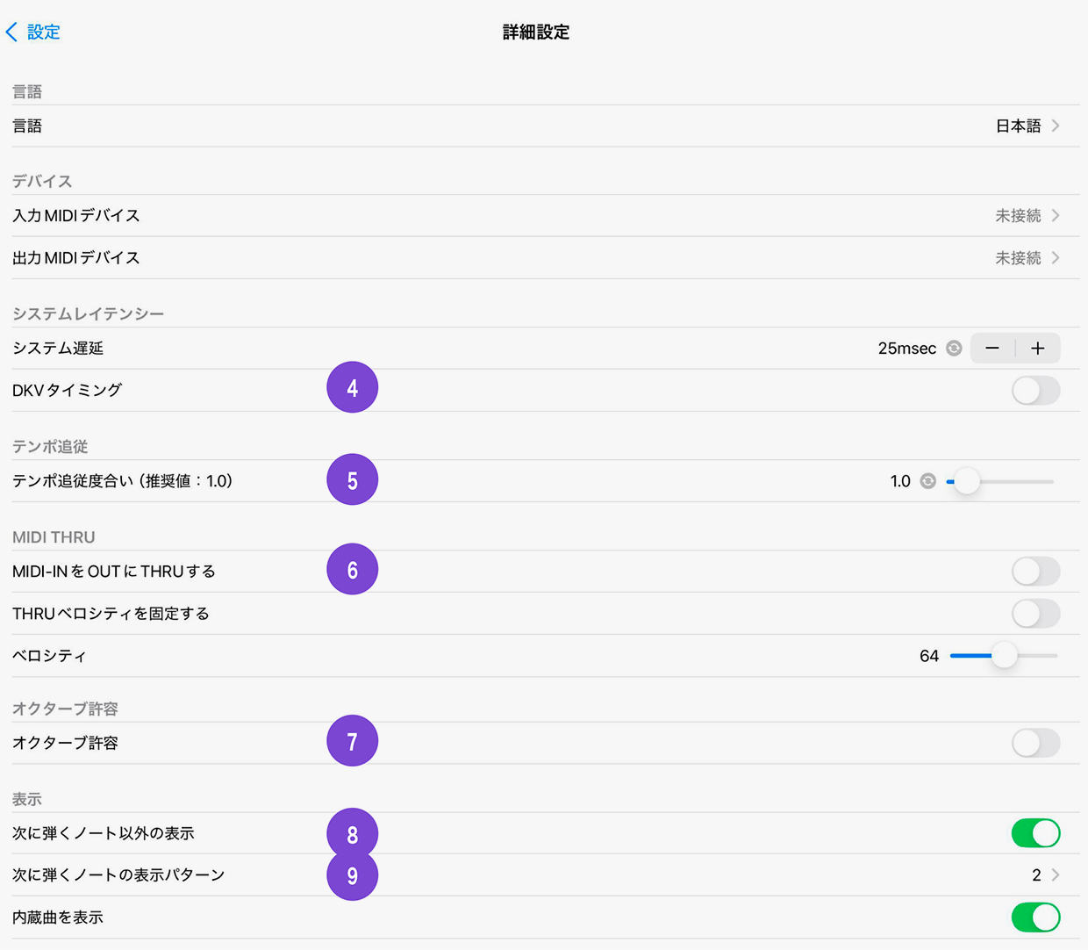The image size is (1088, 950).
Task: Adjust the ベロシティ slider set to 64
Action: [x=1004, y=655]
